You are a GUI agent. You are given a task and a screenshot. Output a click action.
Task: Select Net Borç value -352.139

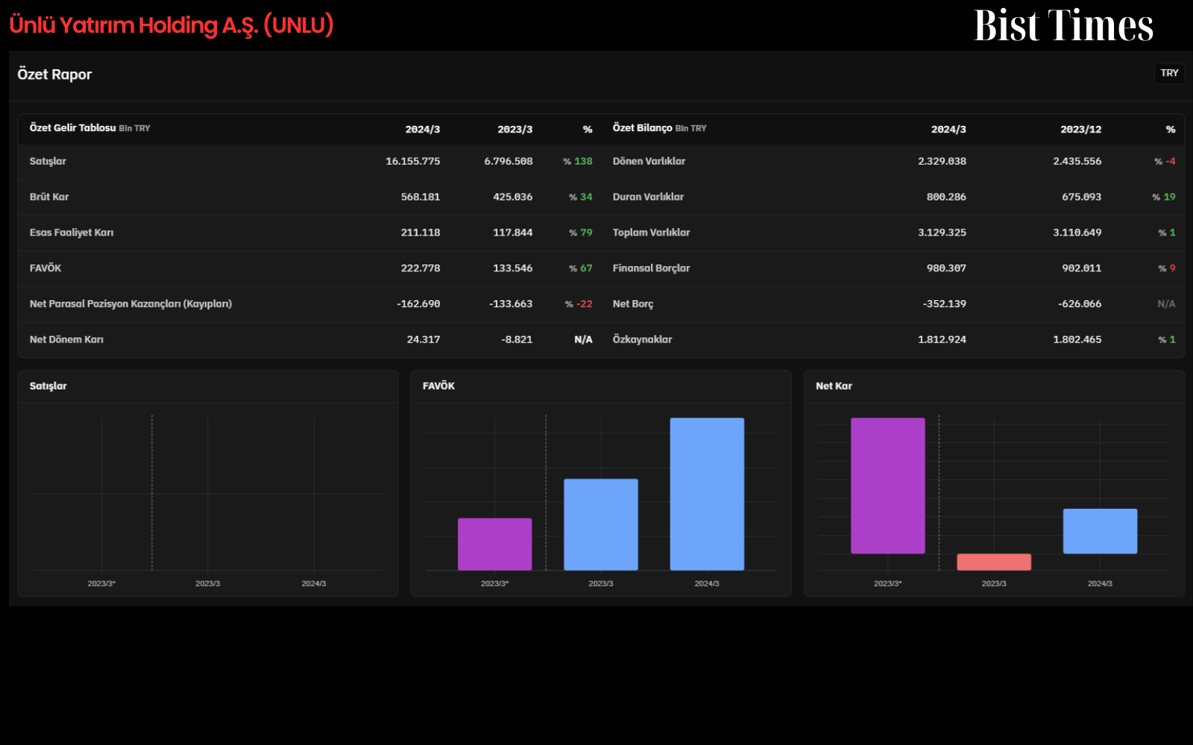click(944, 304)
